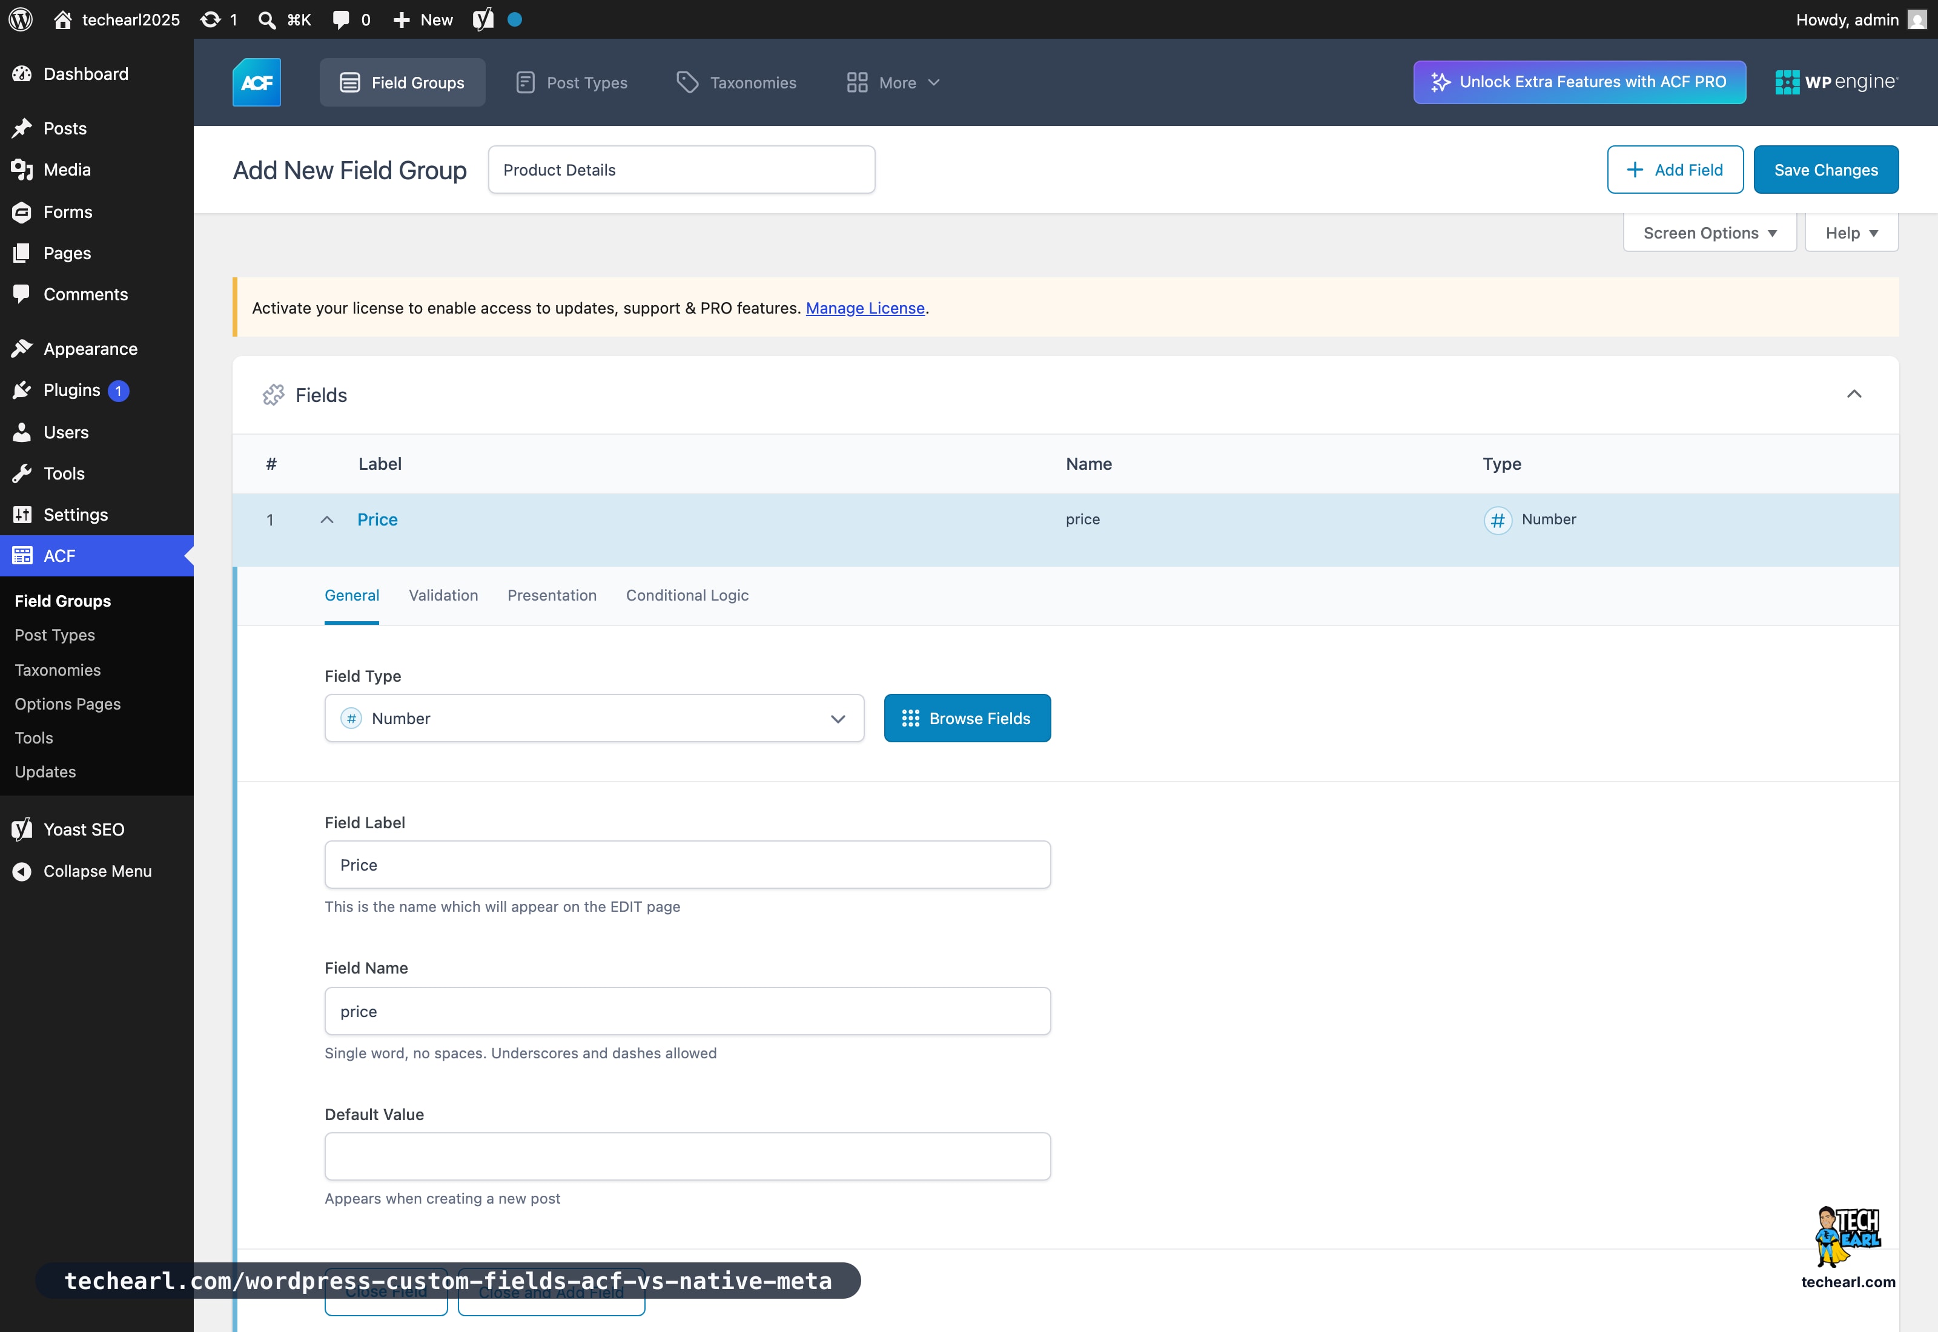Expand Screen Options dropdown
This screenshot has width=1938, height=1332.
pyautogui.click(x=1710, y=233)
